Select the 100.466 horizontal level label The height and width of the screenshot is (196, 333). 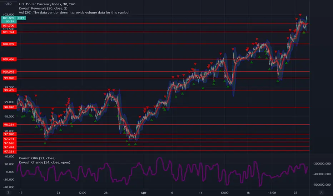click(x=9, y=59)
